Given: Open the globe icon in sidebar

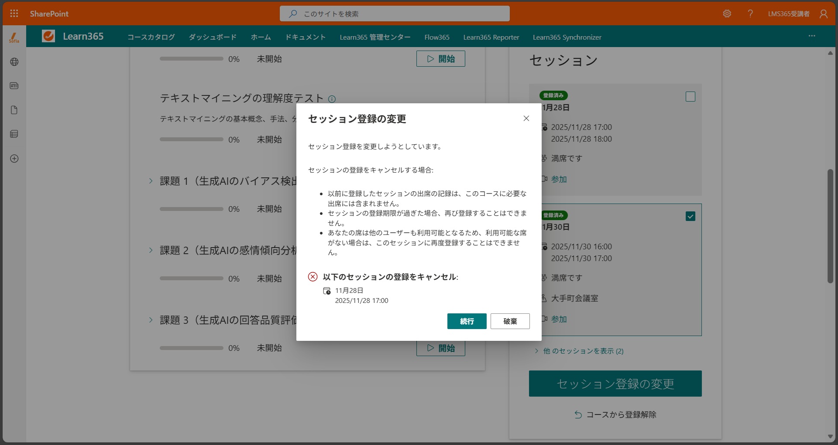Looking at the screenshot, I should 14,62.
